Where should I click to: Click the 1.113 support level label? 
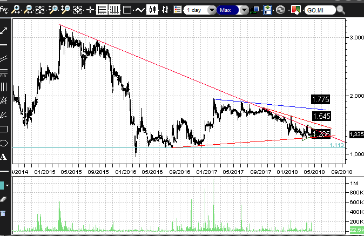(336, 145)
